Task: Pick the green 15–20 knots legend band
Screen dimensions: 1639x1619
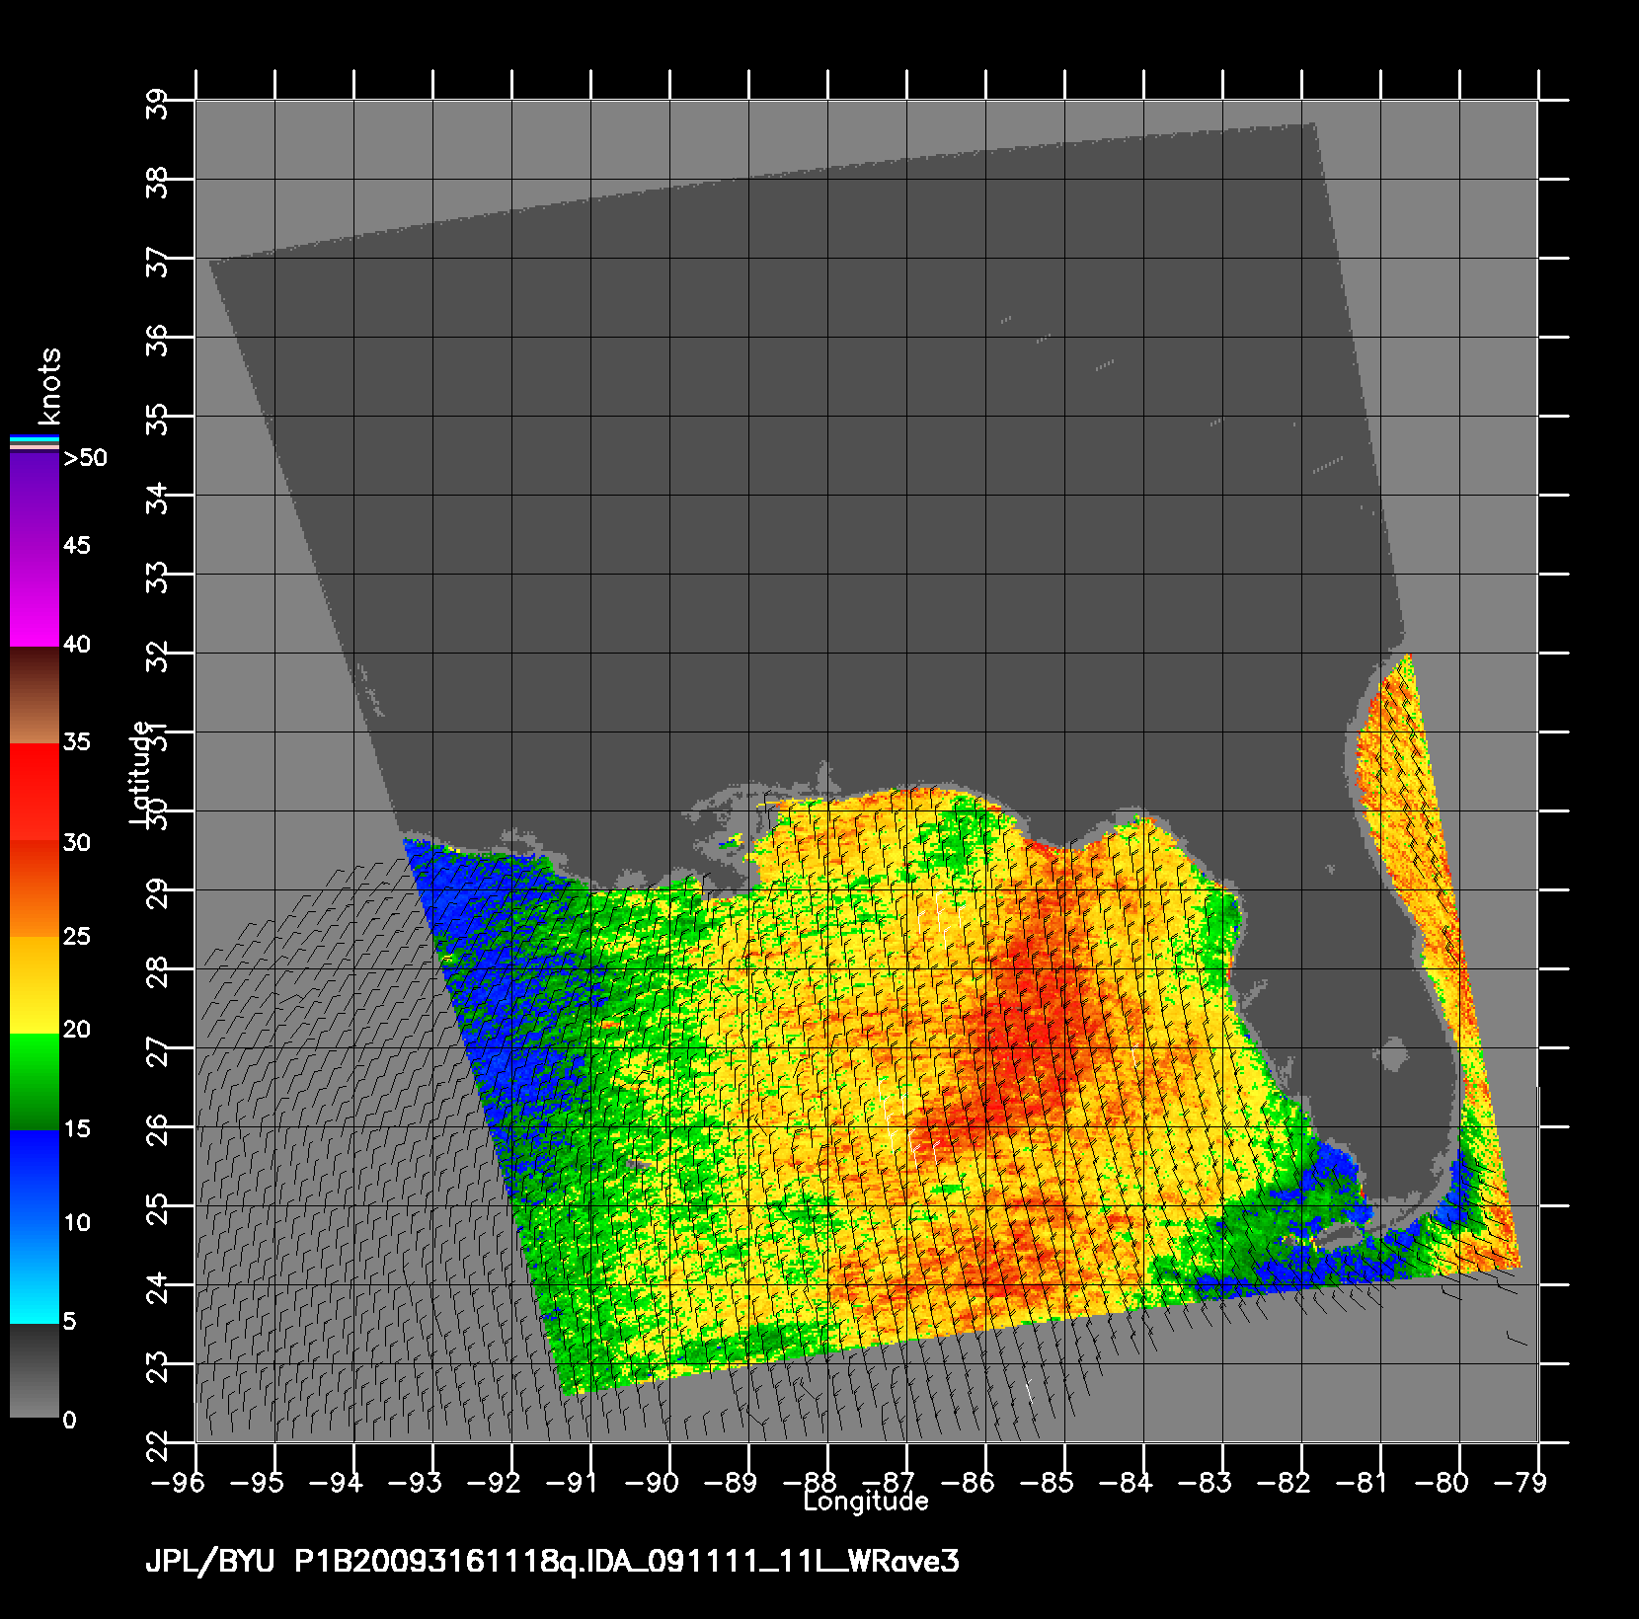Action: pyautogui.click(x=35, y=1082)
